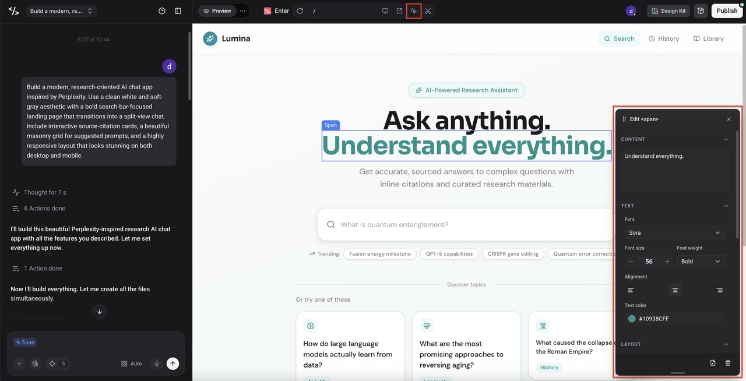Toggle the sidebar panel layout icon
Screen dimensions: 746x381
click(178, 11)
